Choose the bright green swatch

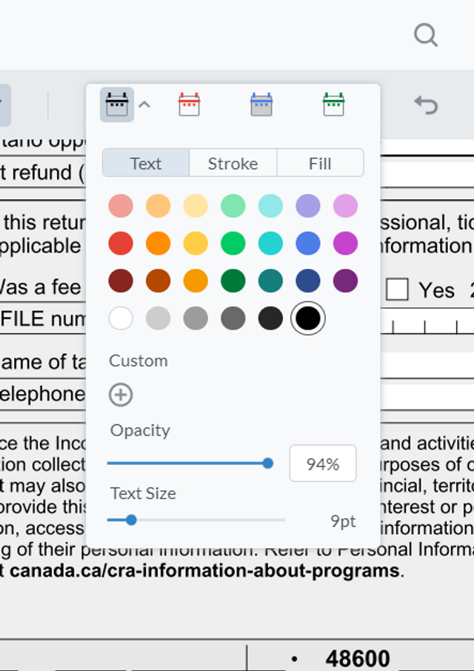[x=233, y=244]
